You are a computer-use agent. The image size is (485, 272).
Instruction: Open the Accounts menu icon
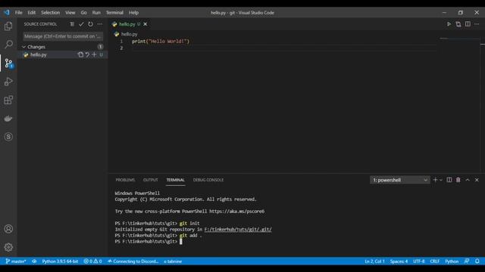pyautogui.click(x=8, y=229)
